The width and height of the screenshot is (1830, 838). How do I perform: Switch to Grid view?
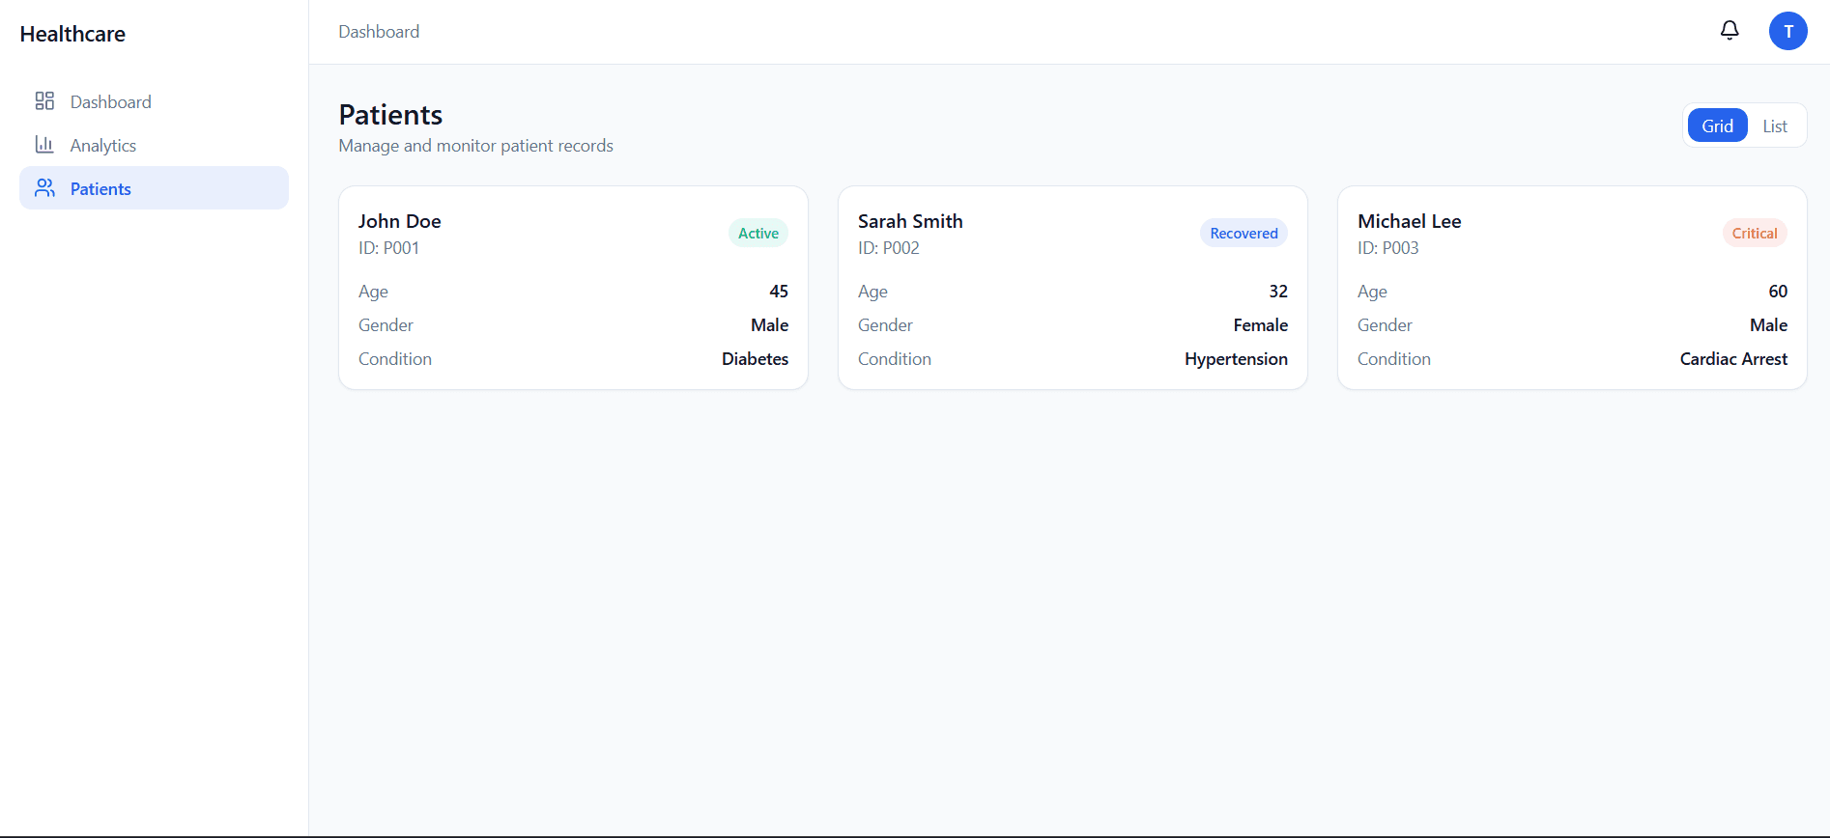(x=1717, y=126)
